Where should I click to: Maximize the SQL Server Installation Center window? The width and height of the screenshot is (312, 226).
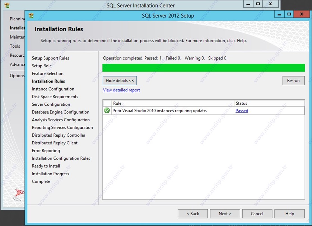point(258,4)
